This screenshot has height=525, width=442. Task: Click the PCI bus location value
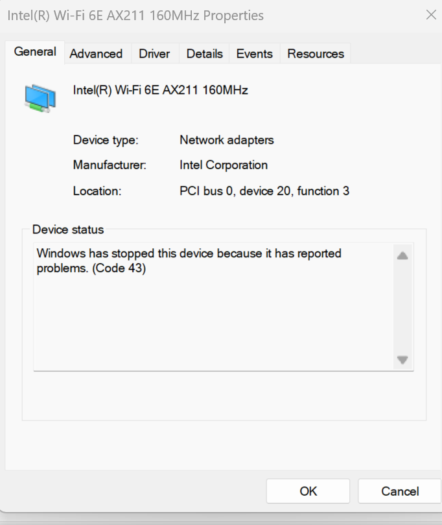click(x=264, y=191)
